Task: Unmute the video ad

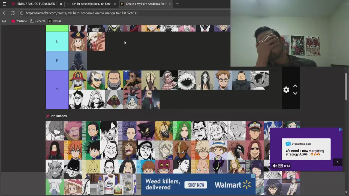Action: point(275,166)
